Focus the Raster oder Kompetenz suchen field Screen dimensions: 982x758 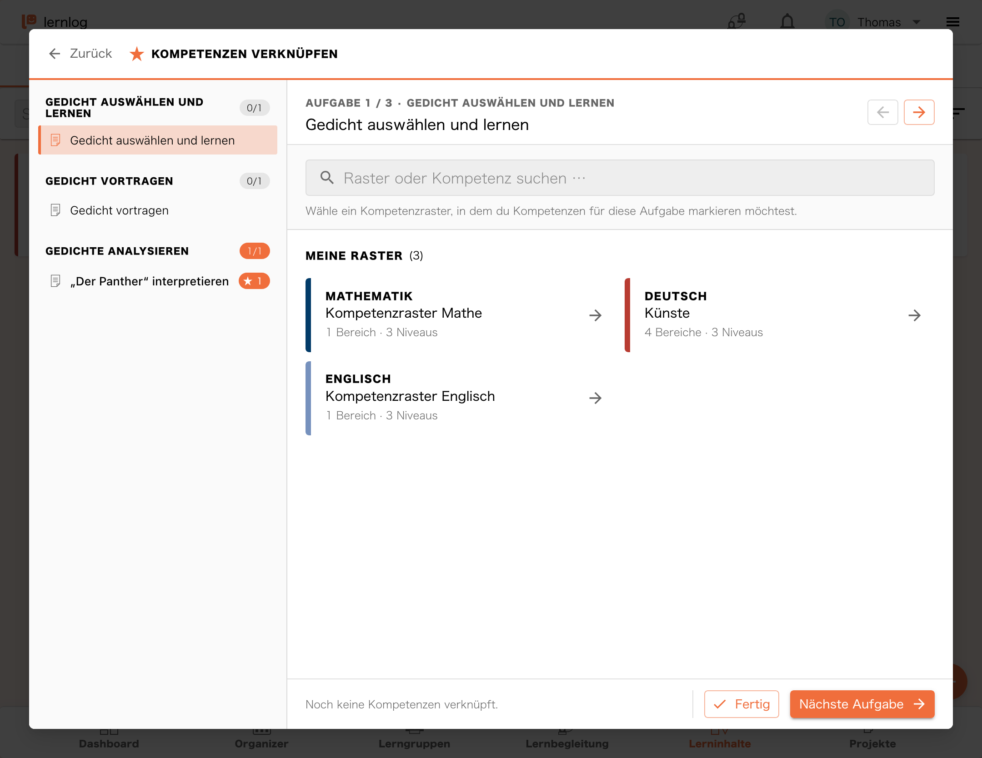click(620, 178)
